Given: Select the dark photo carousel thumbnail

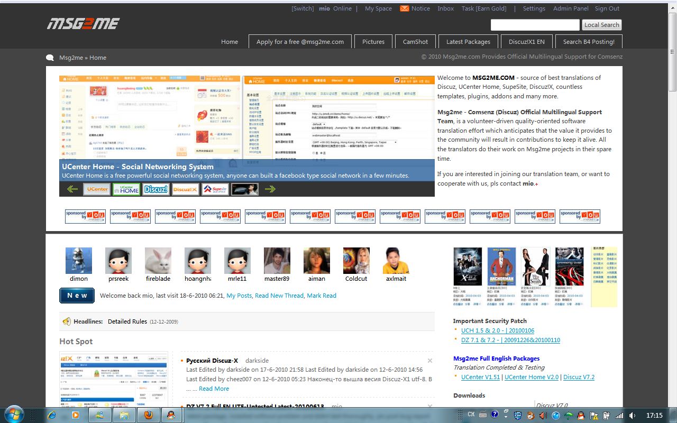Looking at the screenshot, I should click(x=245, y=189).
